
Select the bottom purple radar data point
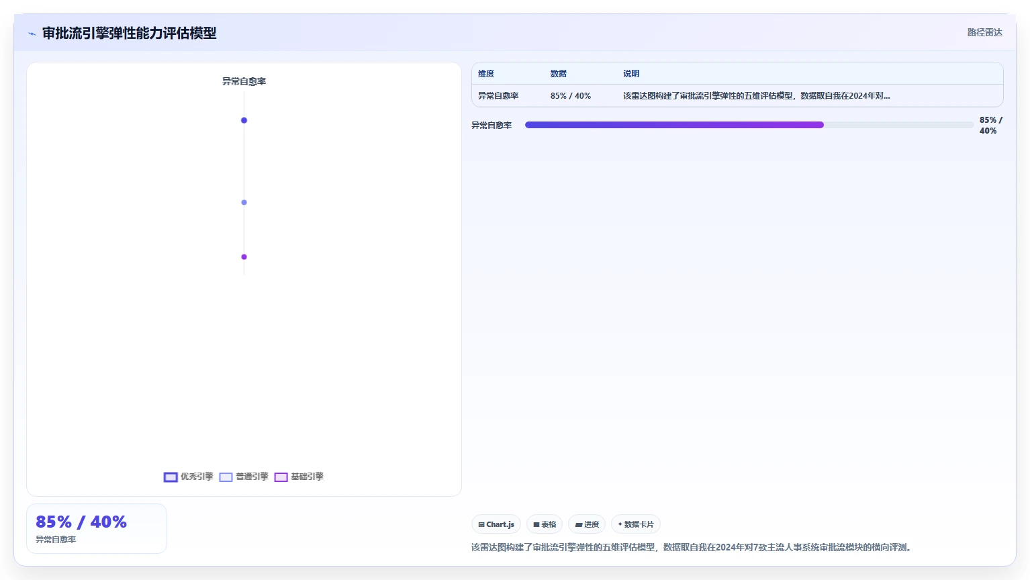tap(244, 256)
